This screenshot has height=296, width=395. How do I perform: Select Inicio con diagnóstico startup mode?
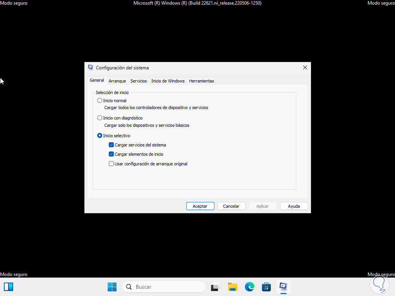click(x=100, y=118)
